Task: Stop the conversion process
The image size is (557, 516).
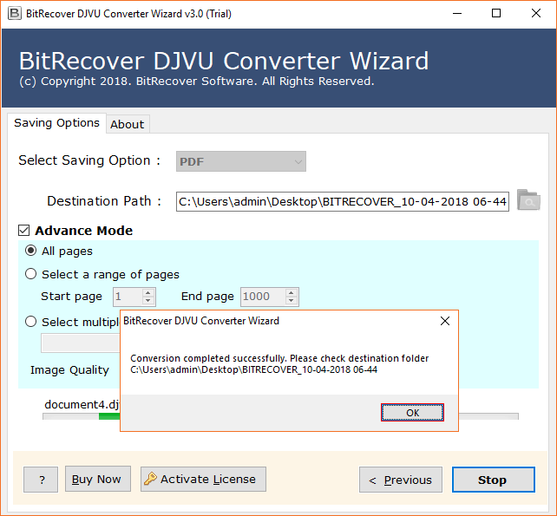Action: 493,480
